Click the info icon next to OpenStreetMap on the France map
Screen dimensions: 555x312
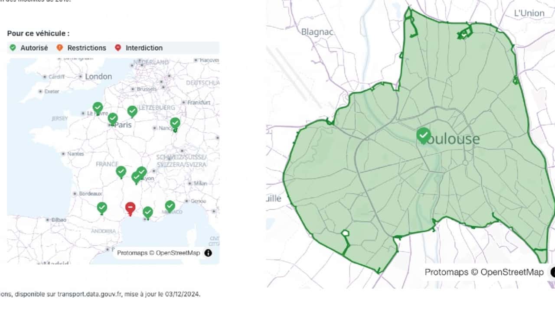(x=208, y=253)
